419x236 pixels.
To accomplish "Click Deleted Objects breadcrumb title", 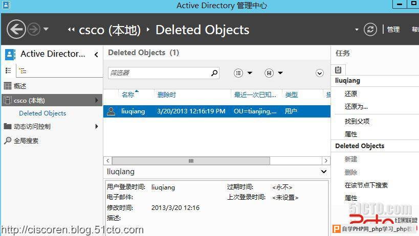I will point(203,30).
